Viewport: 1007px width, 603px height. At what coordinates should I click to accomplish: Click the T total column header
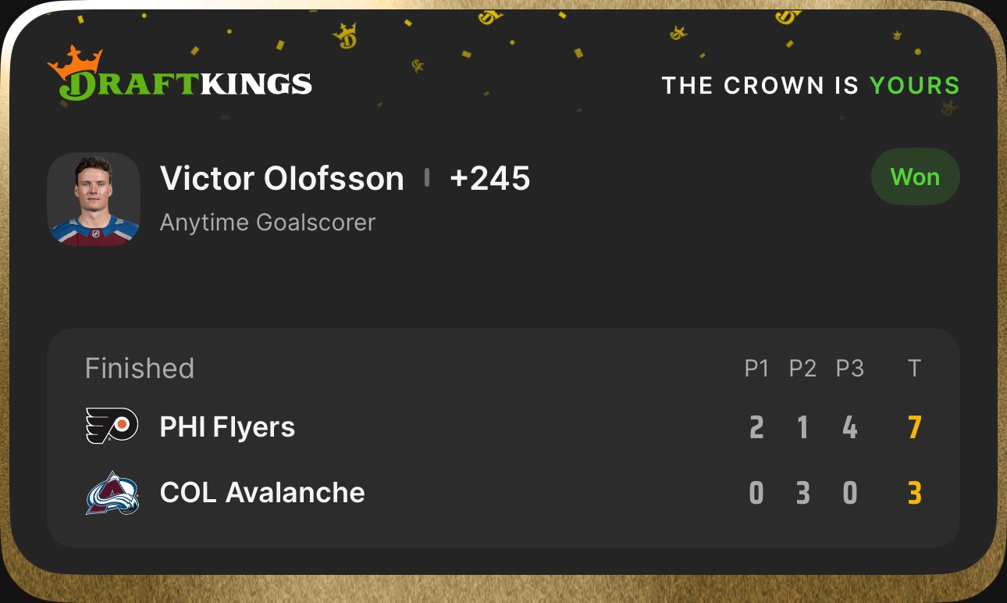[x=915, y=369]
